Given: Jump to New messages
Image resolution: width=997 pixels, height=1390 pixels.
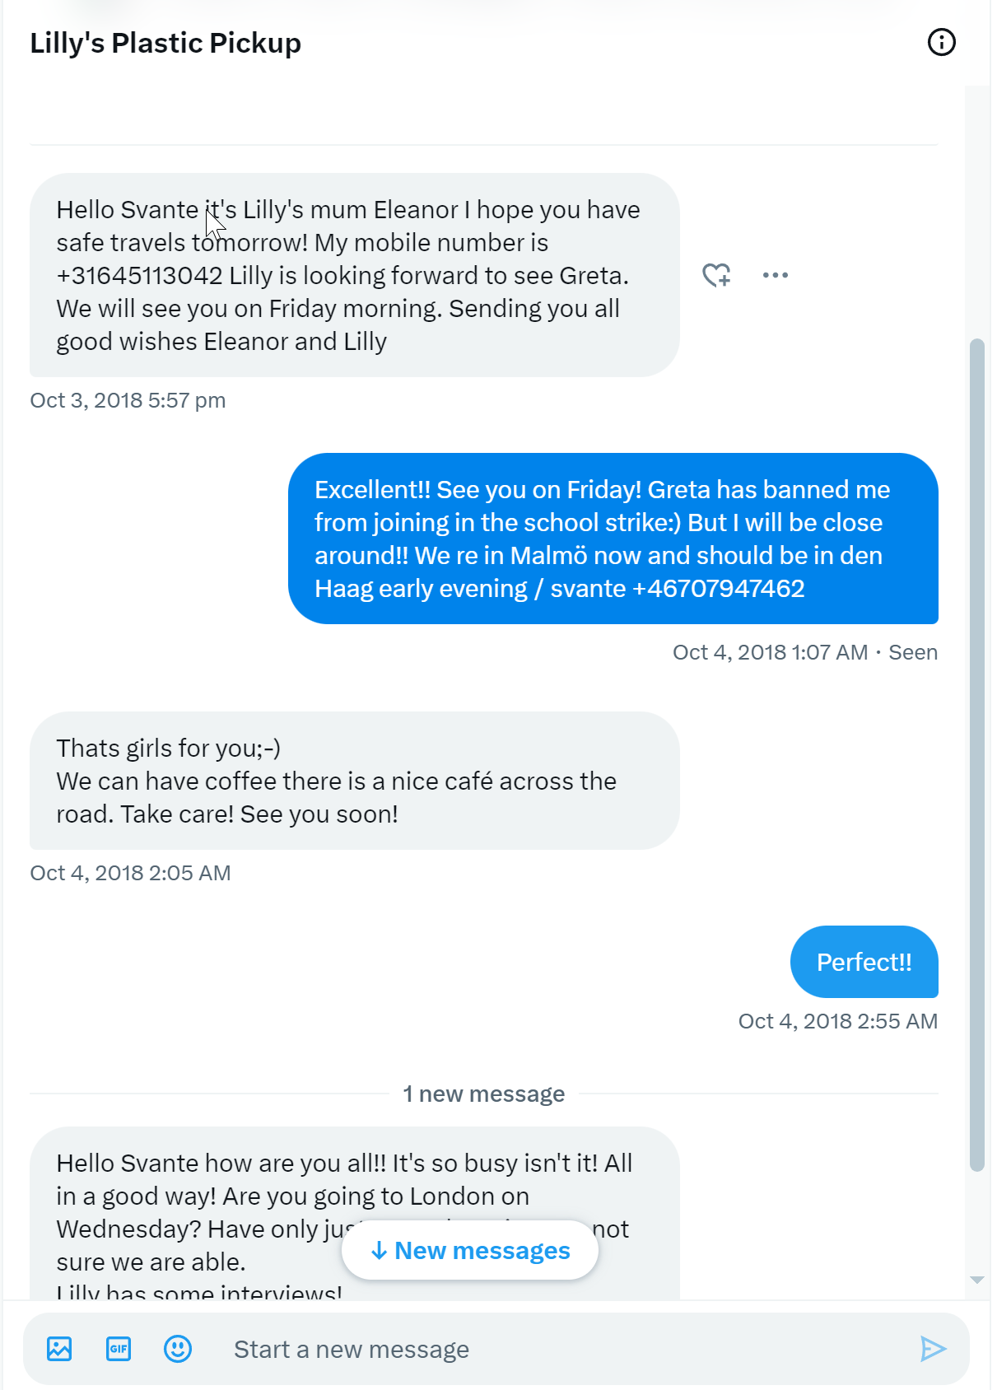Looking at the screenshot, I should click(x=470, y=1250).
